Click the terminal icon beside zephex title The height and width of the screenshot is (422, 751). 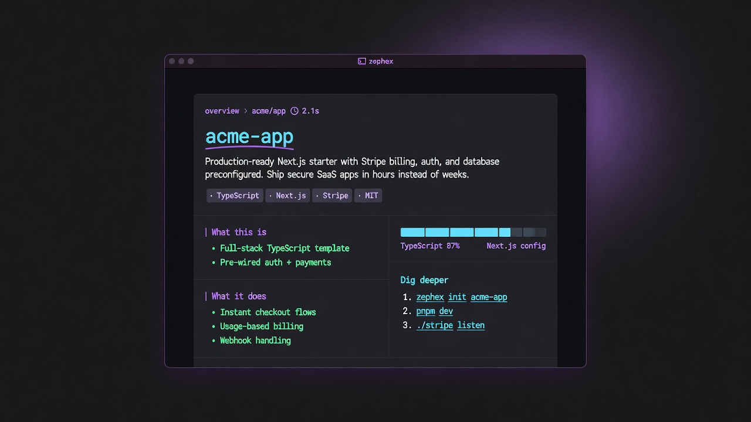coord(362,61)
